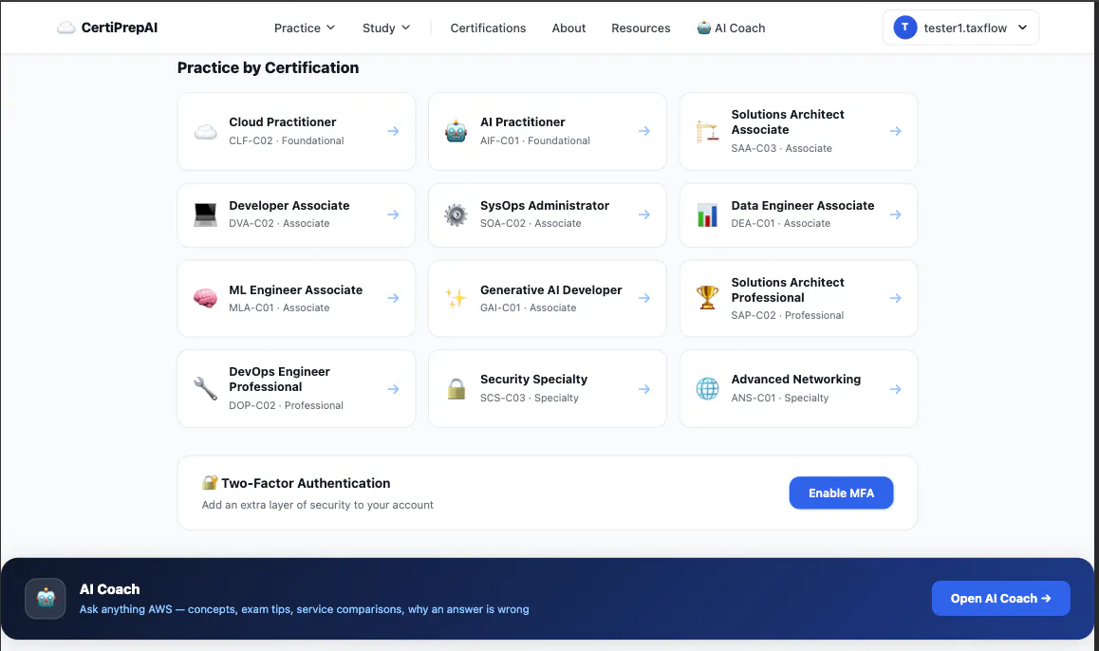Click the "Add an extra layer of security" text
Image resolution: width=1099 pixels, height=651 pixels.
tap(318, 505)
